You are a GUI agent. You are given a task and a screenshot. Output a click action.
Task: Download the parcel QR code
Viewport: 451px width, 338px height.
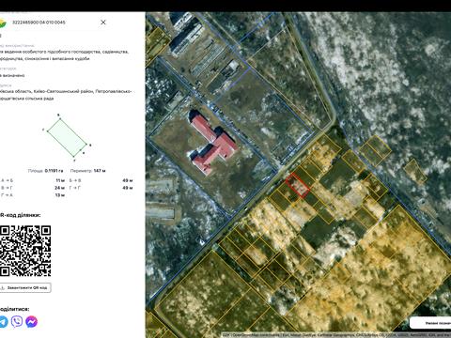[x=25, y=287]
